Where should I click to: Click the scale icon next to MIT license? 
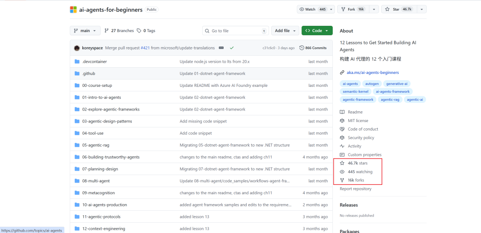pos(342,121)
